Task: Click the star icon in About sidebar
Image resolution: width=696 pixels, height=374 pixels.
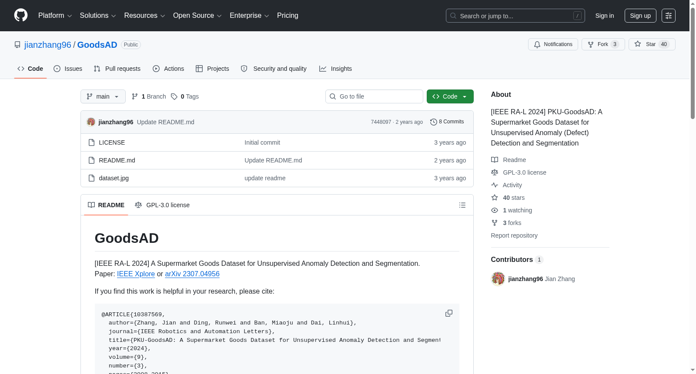Action: pyautogui.click(x=495, y=198)
